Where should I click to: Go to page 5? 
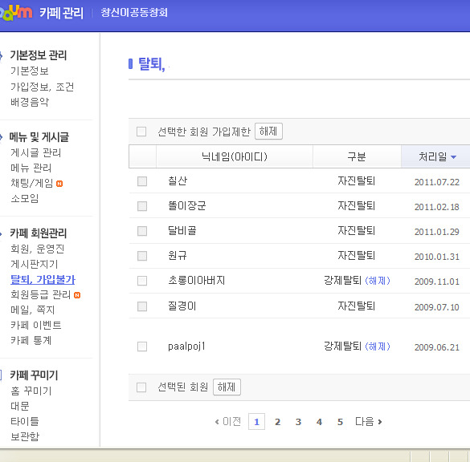(x=340, y=422)
